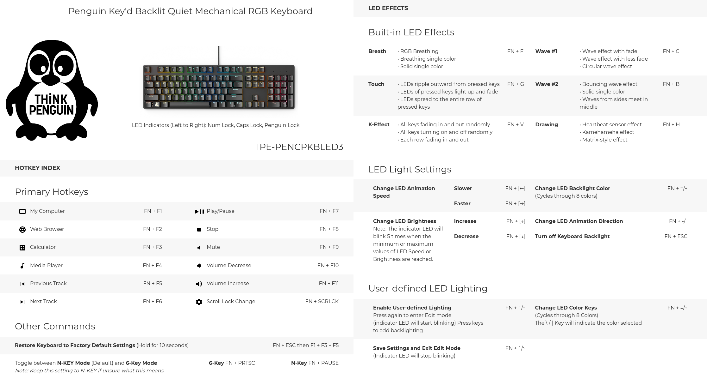This screenshot has height=379, width=707.
Task: Click the Web Browser globe icon
Action: pos(22,230)
